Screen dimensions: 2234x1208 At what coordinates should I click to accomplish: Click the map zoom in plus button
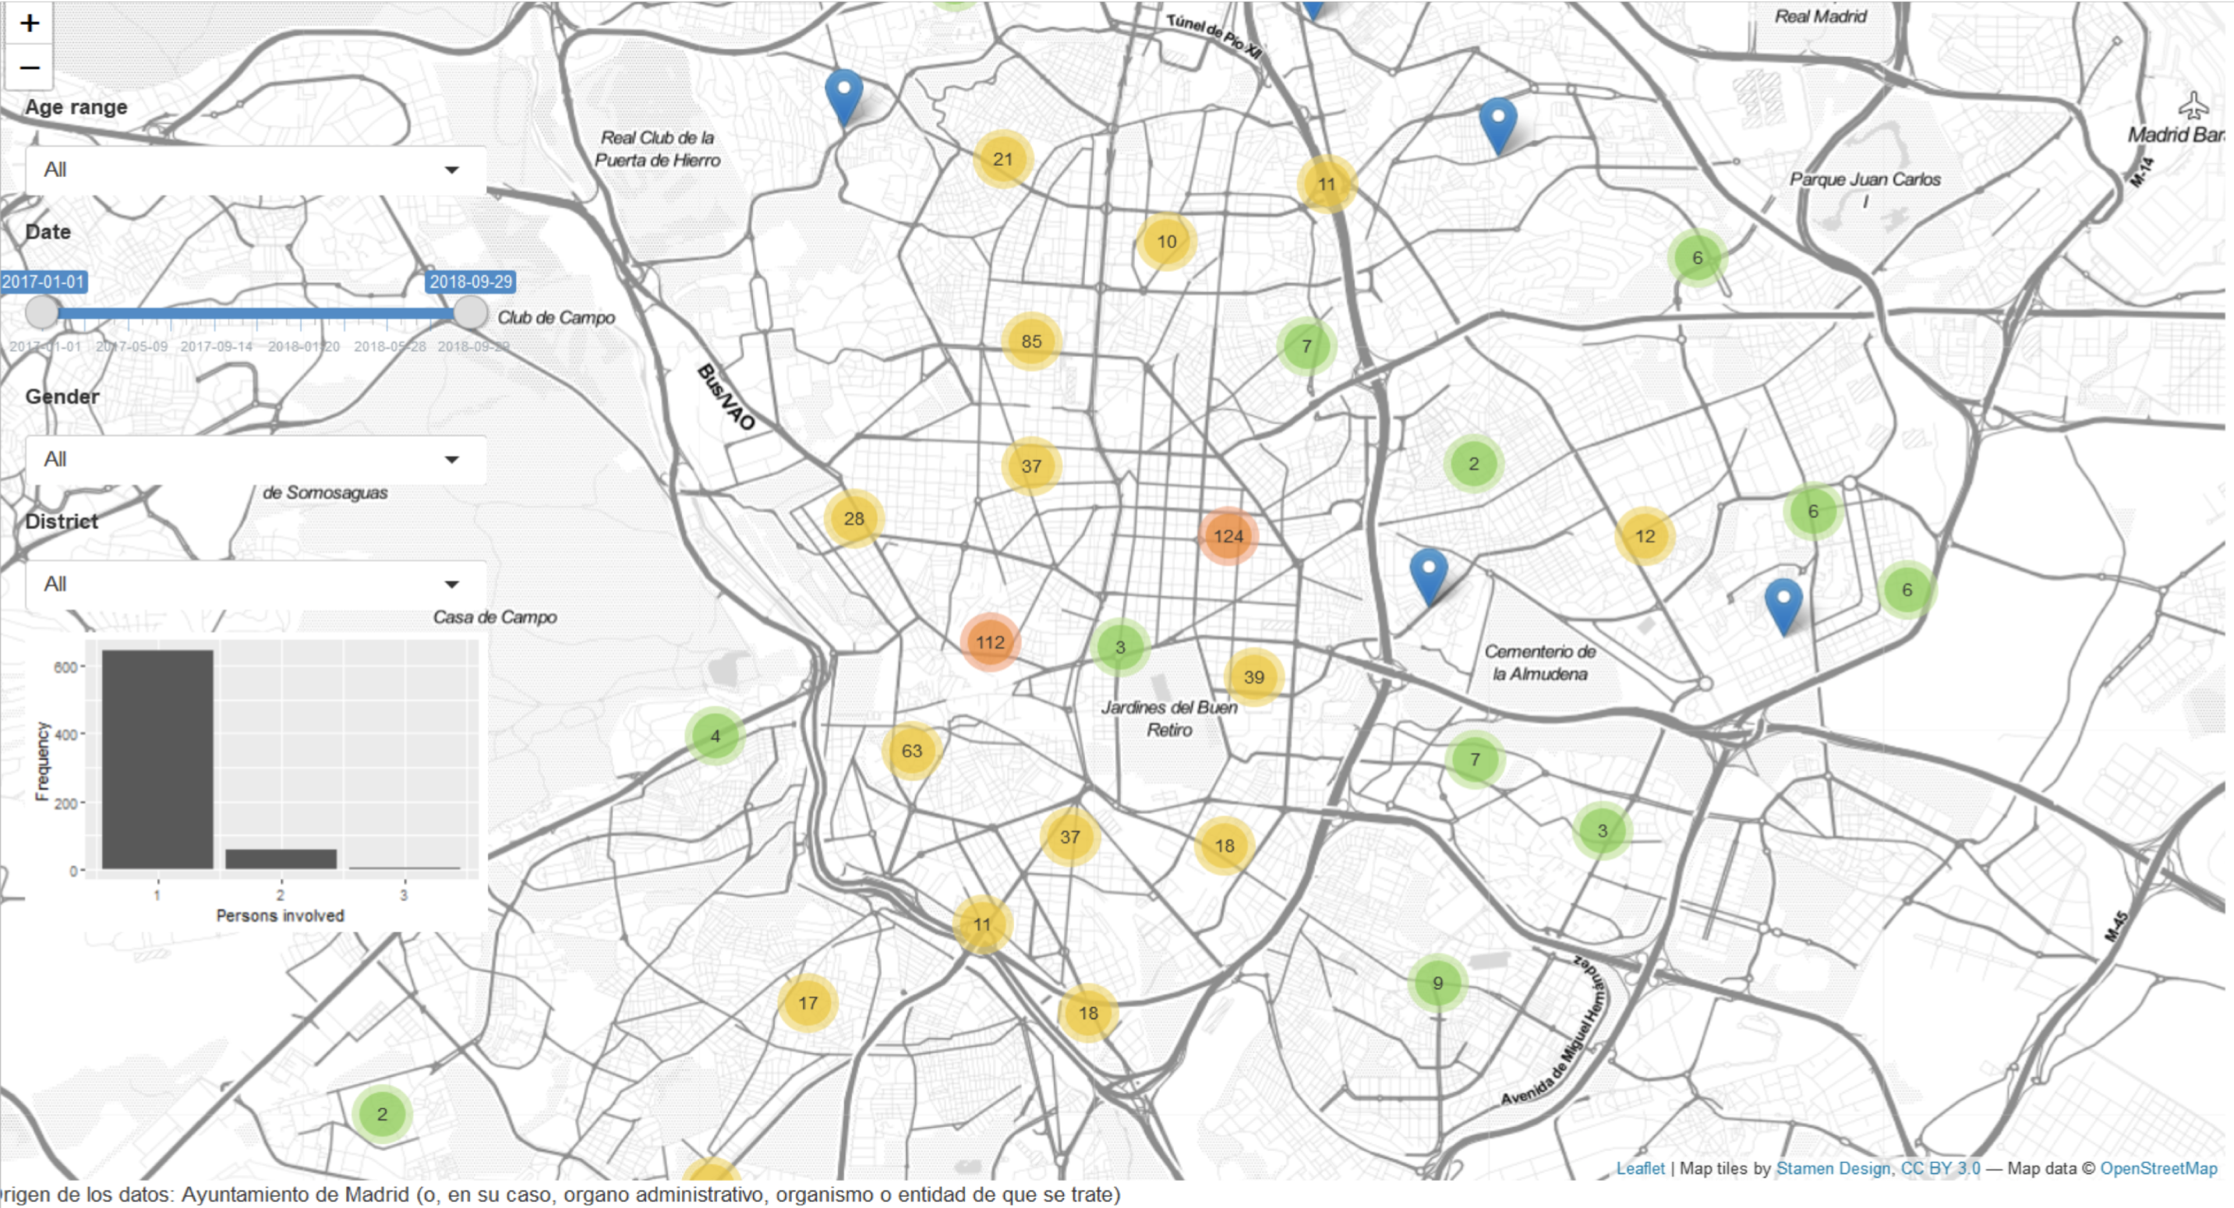30,23
